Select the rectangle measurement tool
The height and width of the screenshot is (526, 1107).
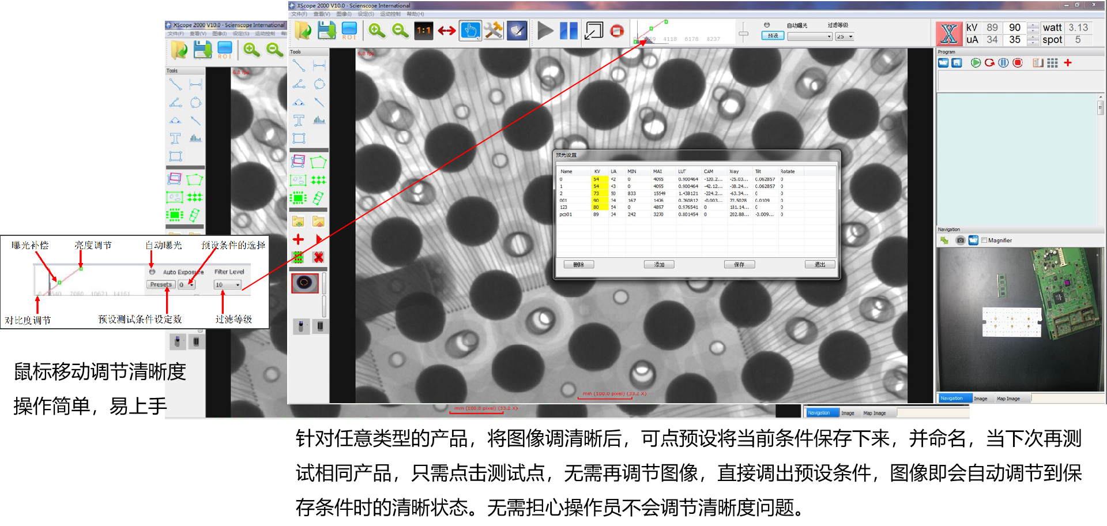click(299, 138)
